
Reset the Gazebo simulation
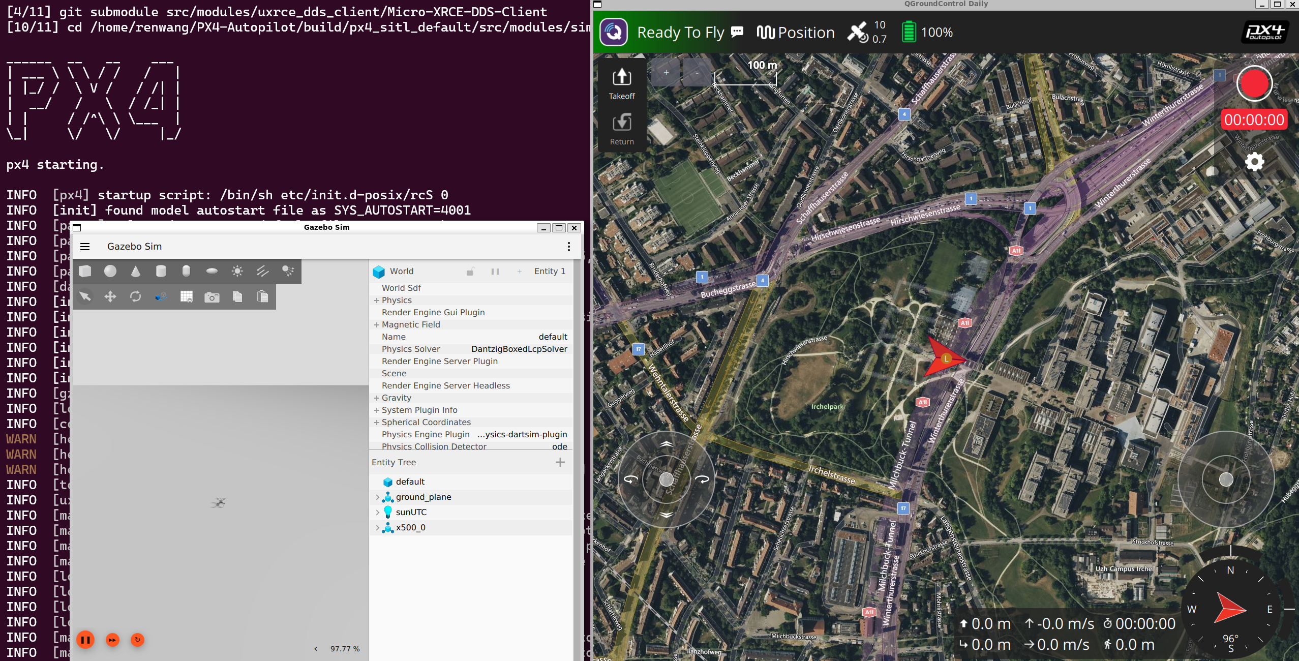[137, 640]
